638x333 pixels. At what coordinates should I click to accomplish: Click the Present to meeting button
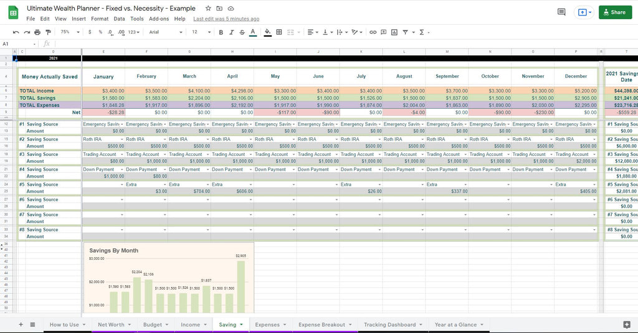(x=584, y=12)
